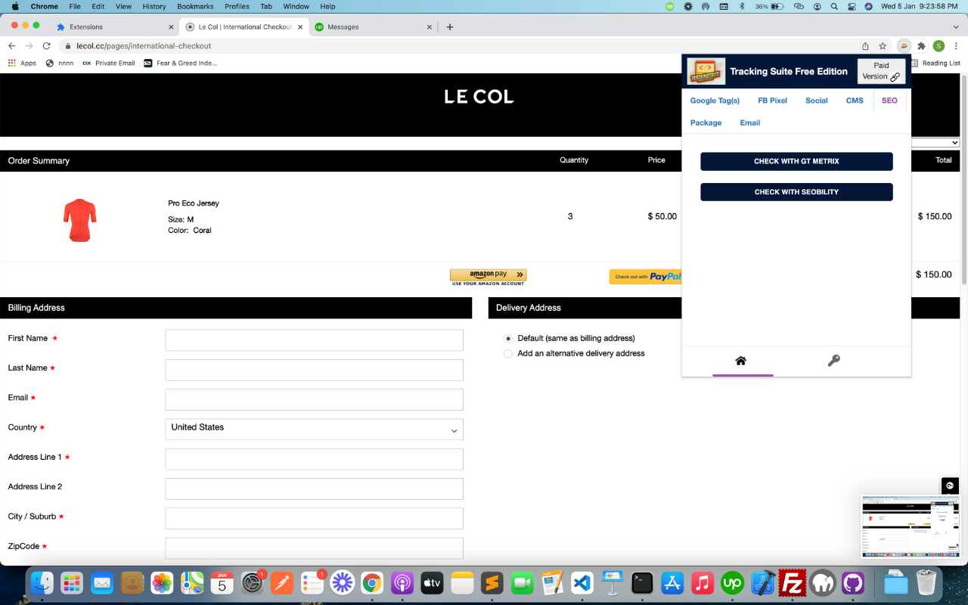Open the screenshot preview thumbnail
This screenshot has height=605, width=968.
coord(911,526)
